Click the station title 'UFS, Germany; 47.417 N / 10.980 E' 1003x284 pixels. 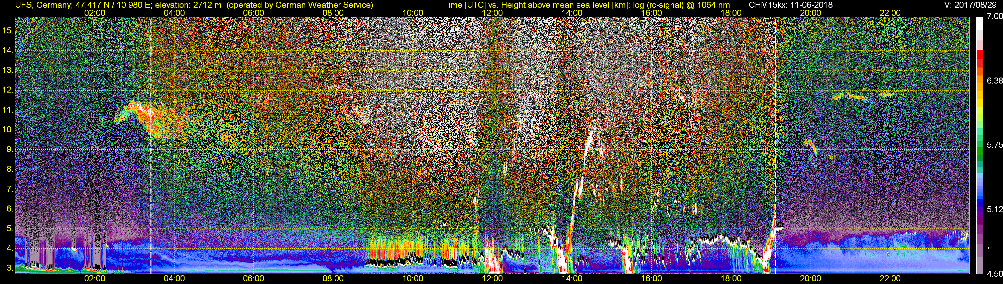(84, 5)
